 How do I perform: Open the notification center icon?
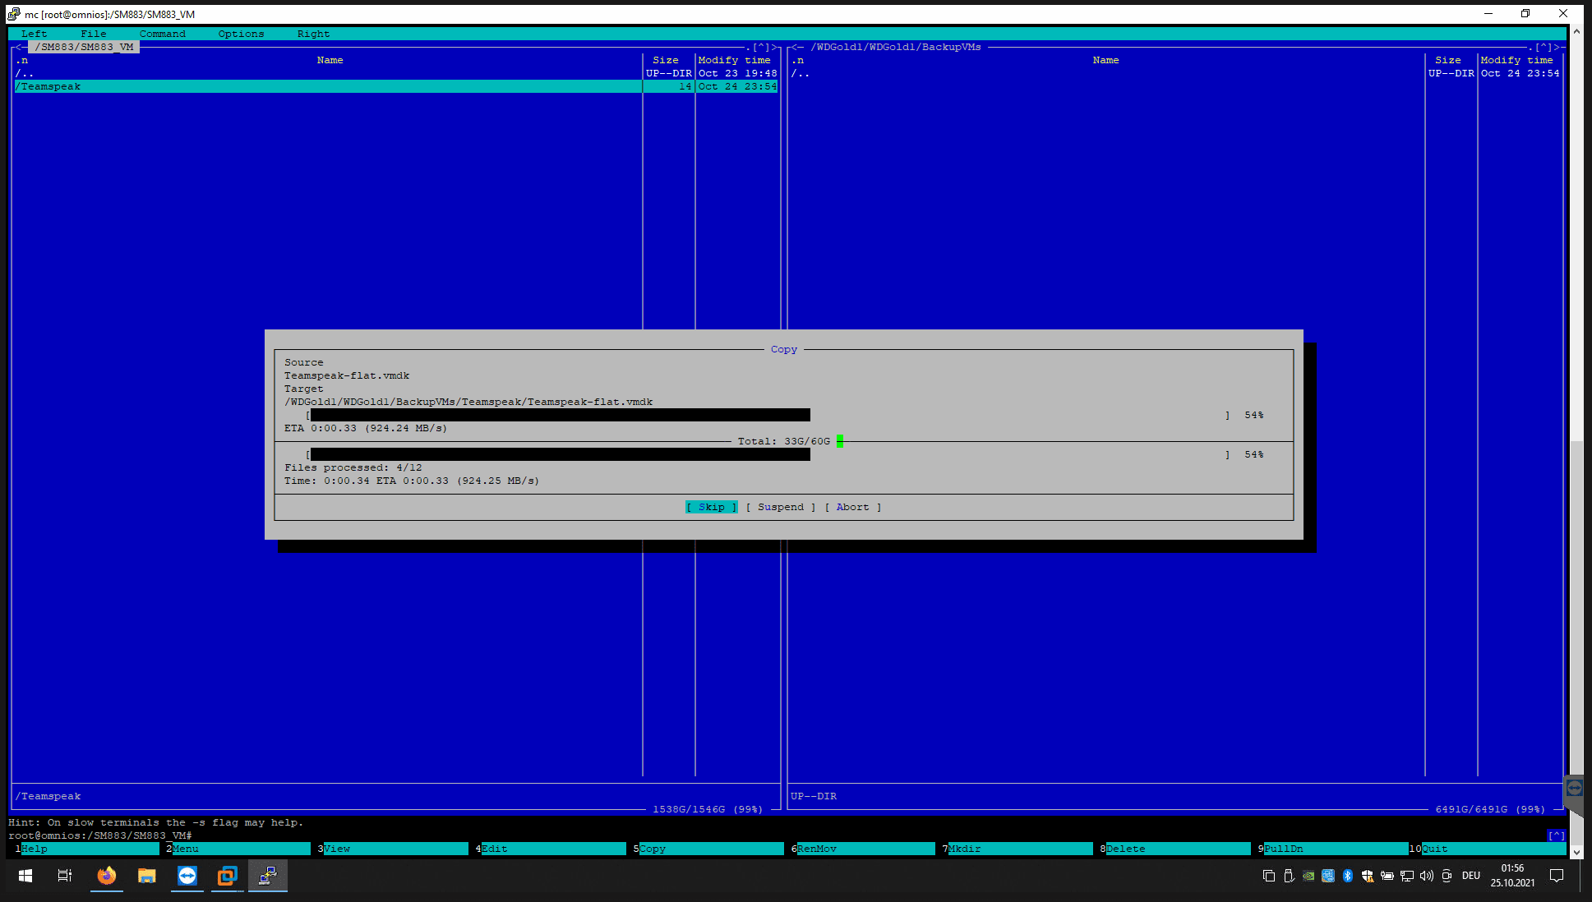coord(1557,876)
